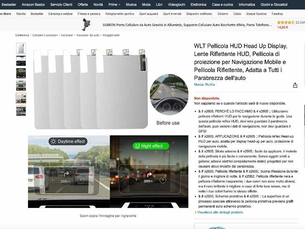
Task: Click the UGREEN phone holder ad image
Action: pos(85,25)
